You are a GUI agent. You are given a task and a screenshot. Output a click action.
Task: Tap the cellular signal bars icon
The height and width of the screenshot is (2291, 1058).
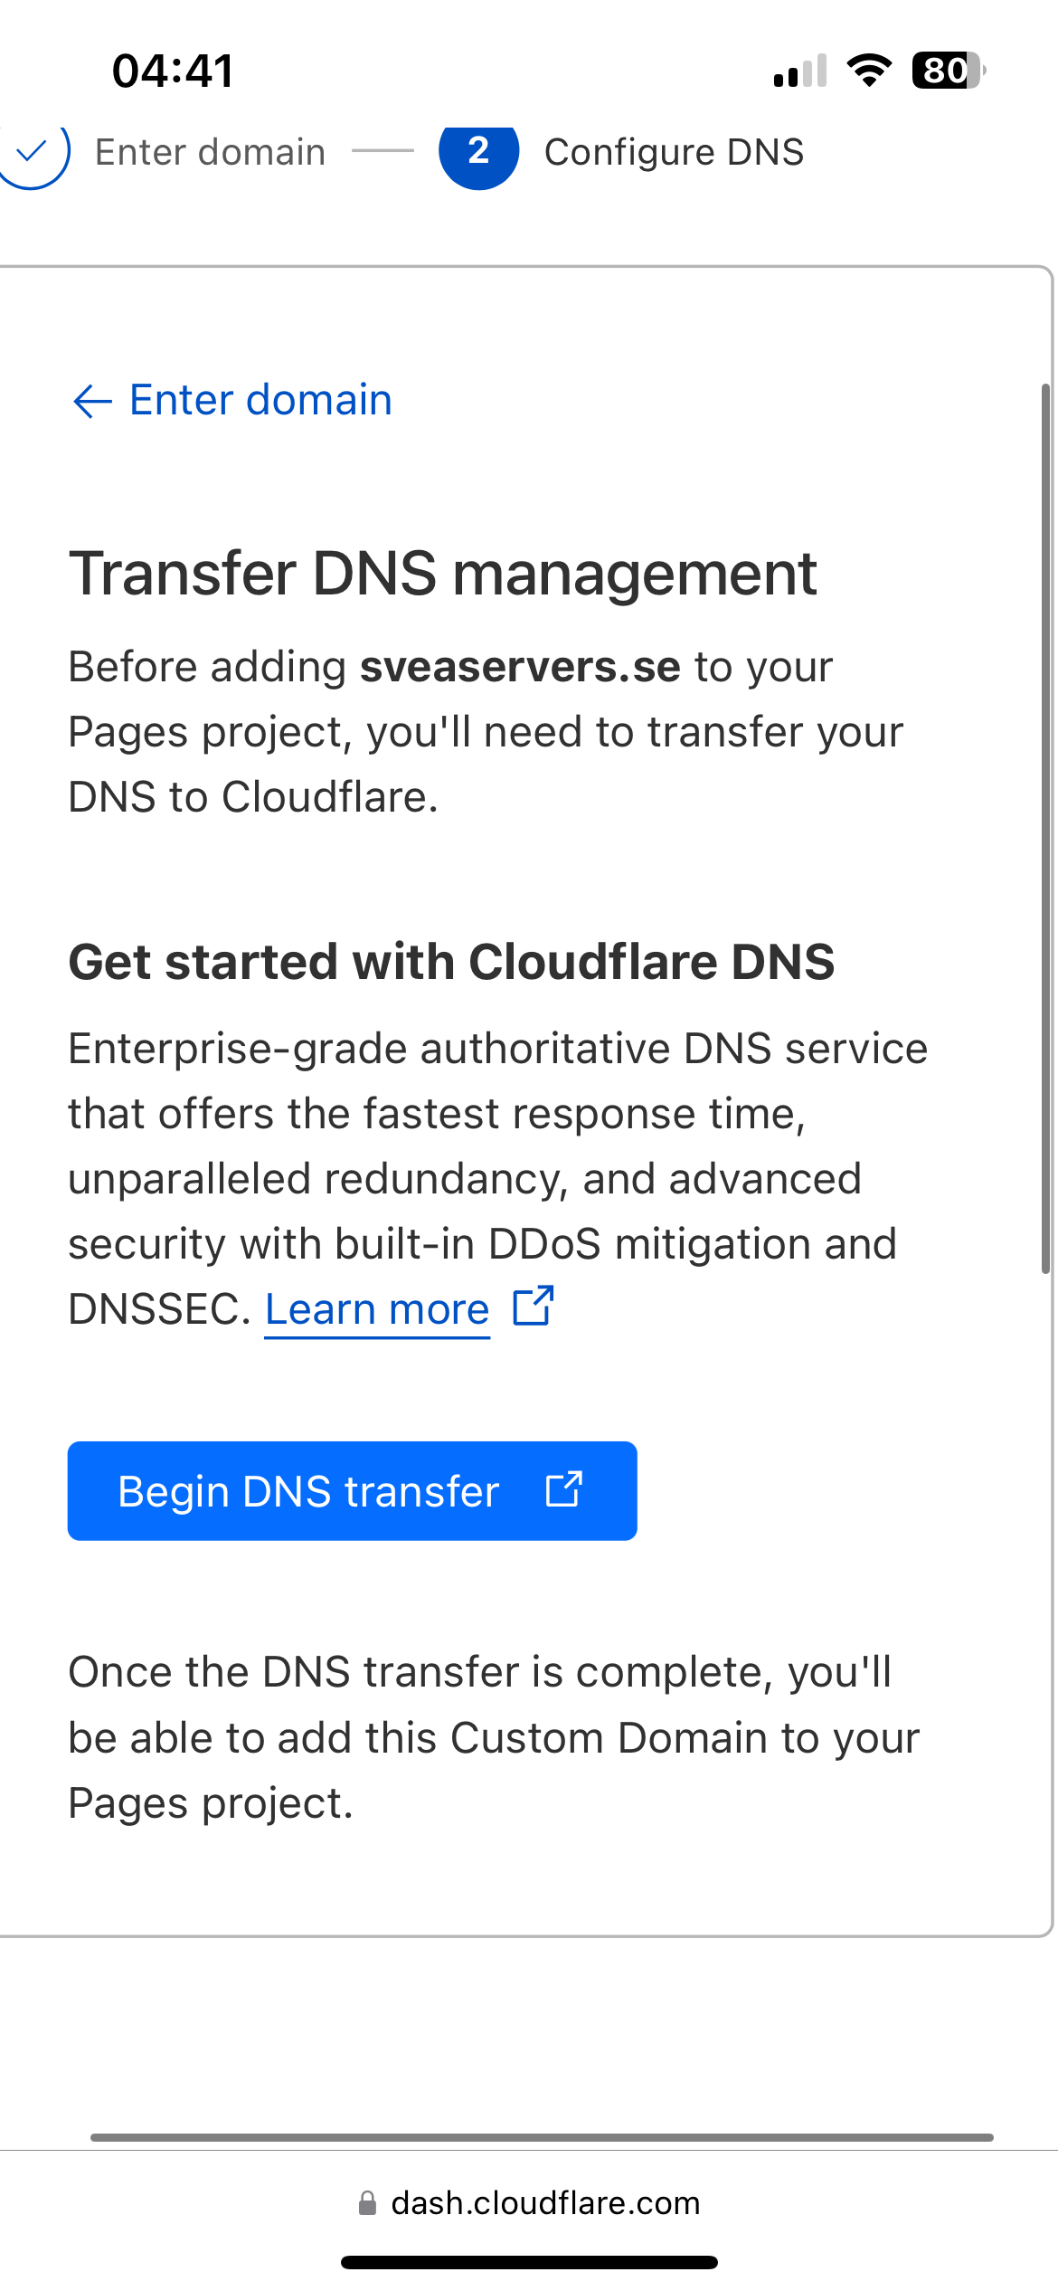pyautogui.click(x=800, y=71)
